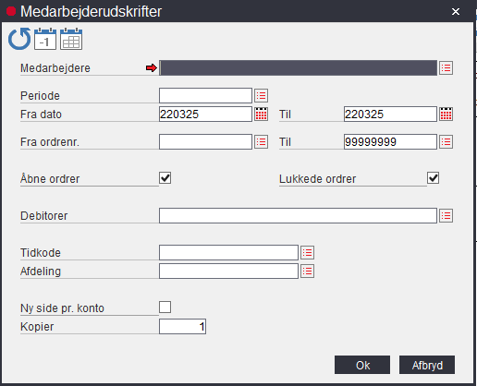The image size is (477, 386).
Task: Open date picker for Fra dato
Action: (261, 114)
